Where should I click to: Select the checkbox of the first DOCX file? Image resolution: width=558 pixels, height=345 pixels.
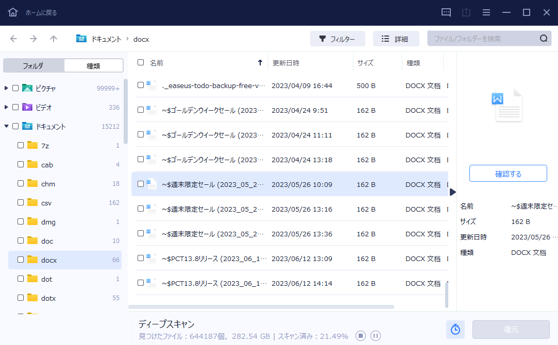point(140,85)
